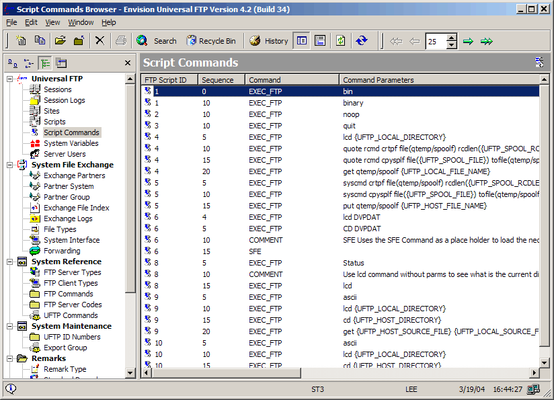554x400 pixels.
Task: Click the Copy record toolbar icon
Action: coord(40,40)
